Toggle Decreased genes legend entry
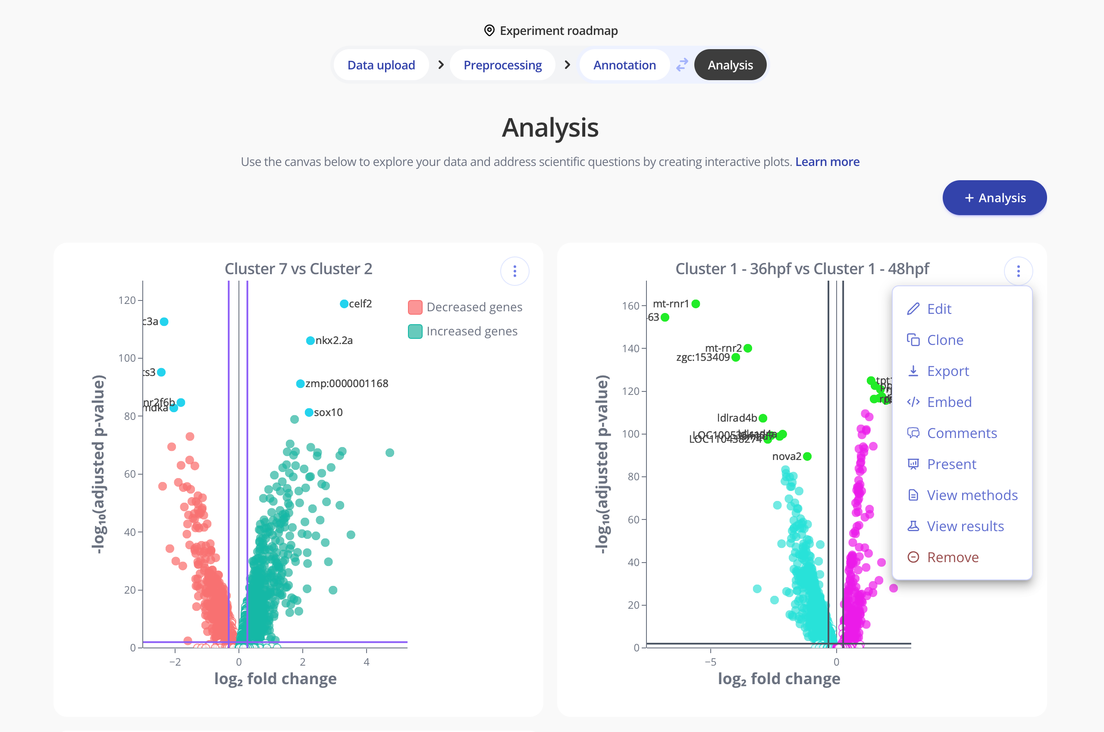 [x=465, y=307]
